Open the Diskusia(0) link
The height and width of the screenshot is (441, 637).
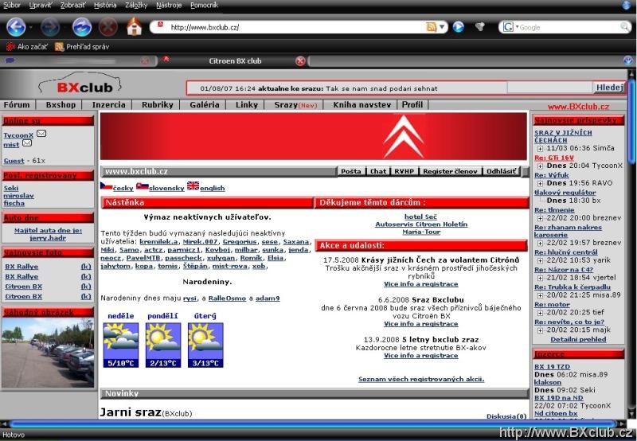506,416
